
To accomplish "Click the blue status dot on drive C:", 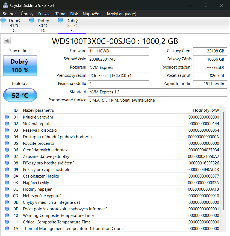I will (x=3, y=20).
